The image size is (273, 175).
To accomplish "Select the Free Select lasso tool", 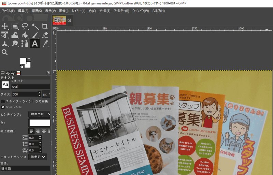I will coord(25,26).
